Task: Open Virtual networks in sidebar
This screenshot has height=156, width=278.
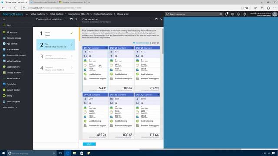Action: coord(13,78)
